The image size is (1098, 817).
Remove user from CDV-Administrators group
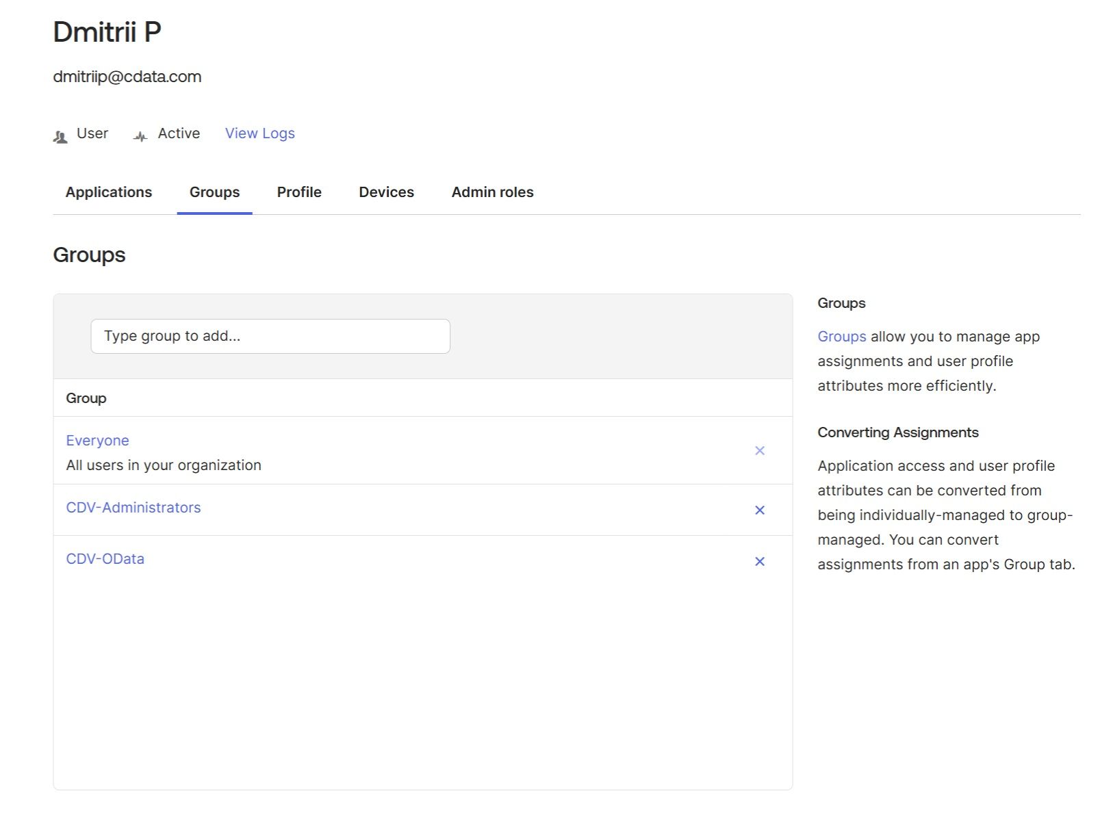(759, 510)
